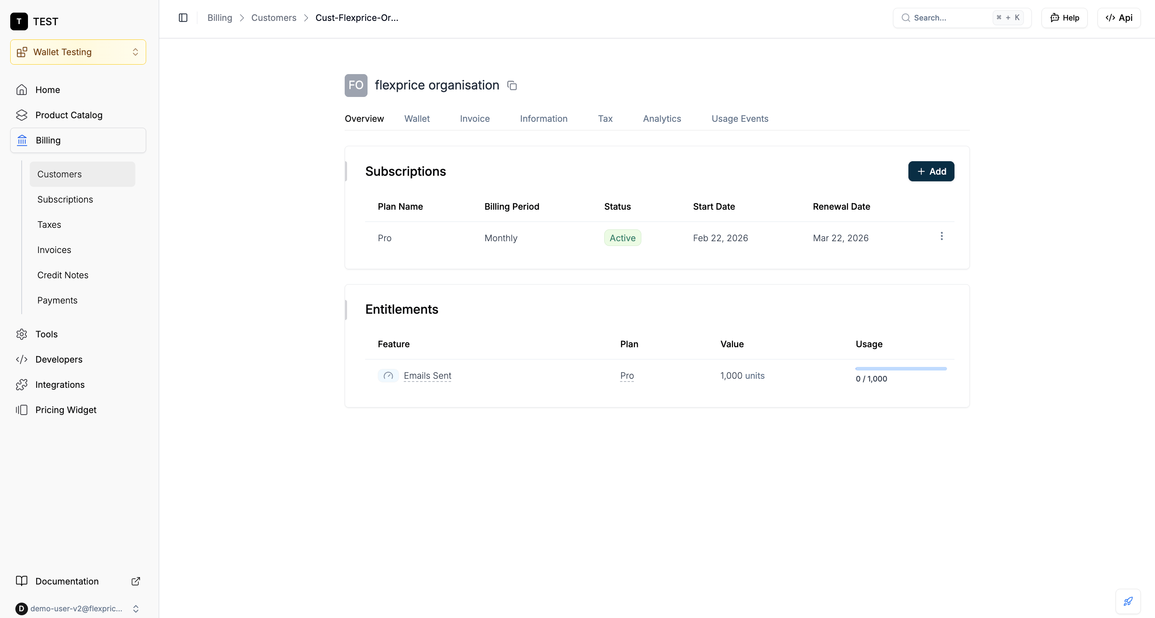
Task: Select Subscriptions under Billing
Action: tap(82, 199)
